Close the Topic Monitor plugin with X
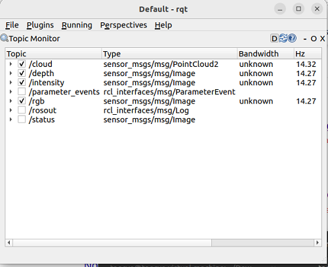This screenshot has width=328, height=267. pos(322,39)
